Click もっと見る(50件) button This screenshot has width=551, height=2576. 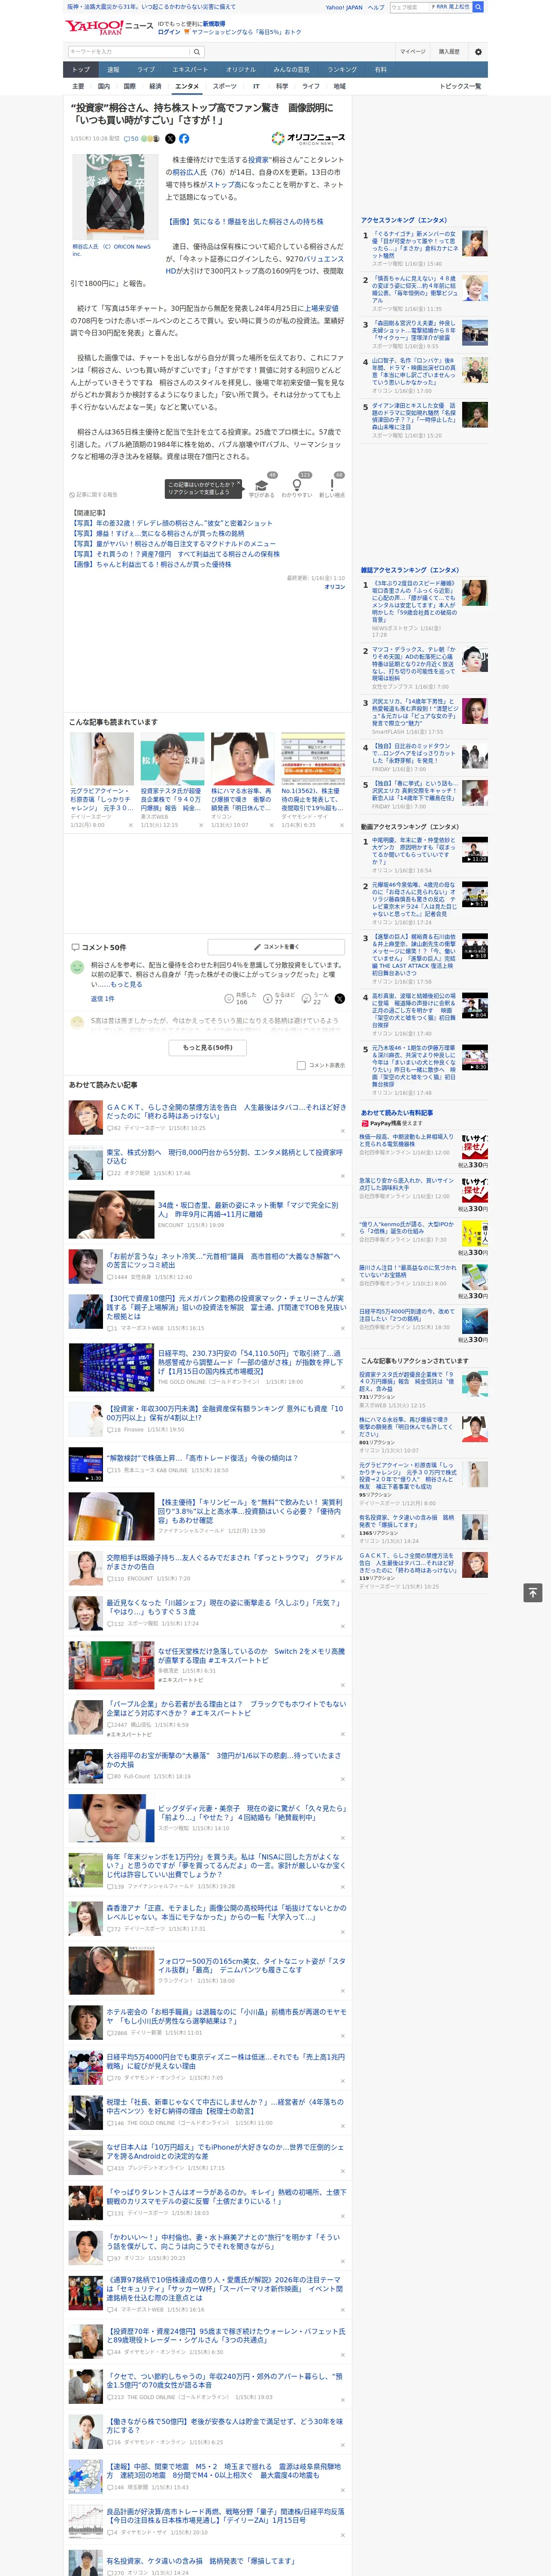click(x=207, y=1047)
